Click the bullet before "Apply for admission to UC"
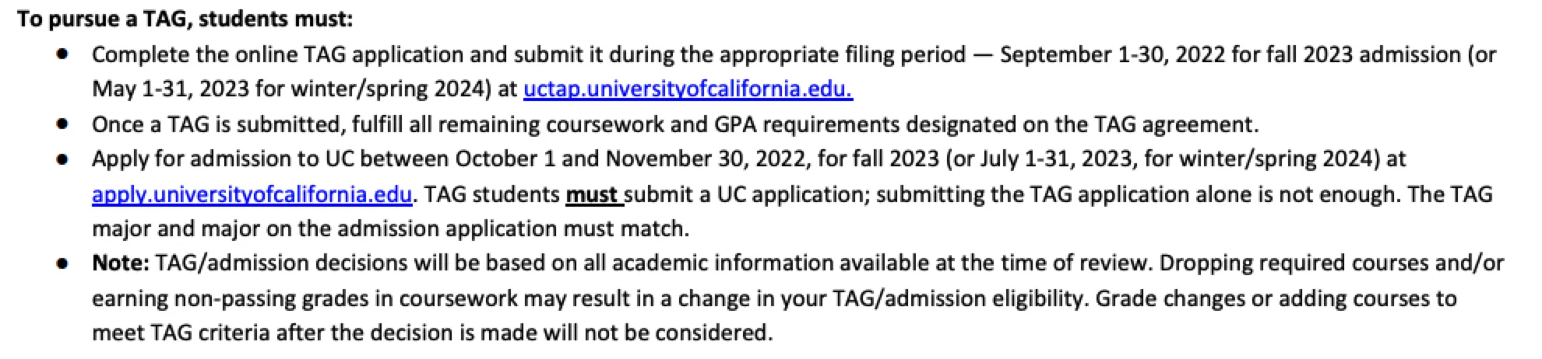This screenshot has width=1542, height=359. pyautogui.click(x=62, y=159)
